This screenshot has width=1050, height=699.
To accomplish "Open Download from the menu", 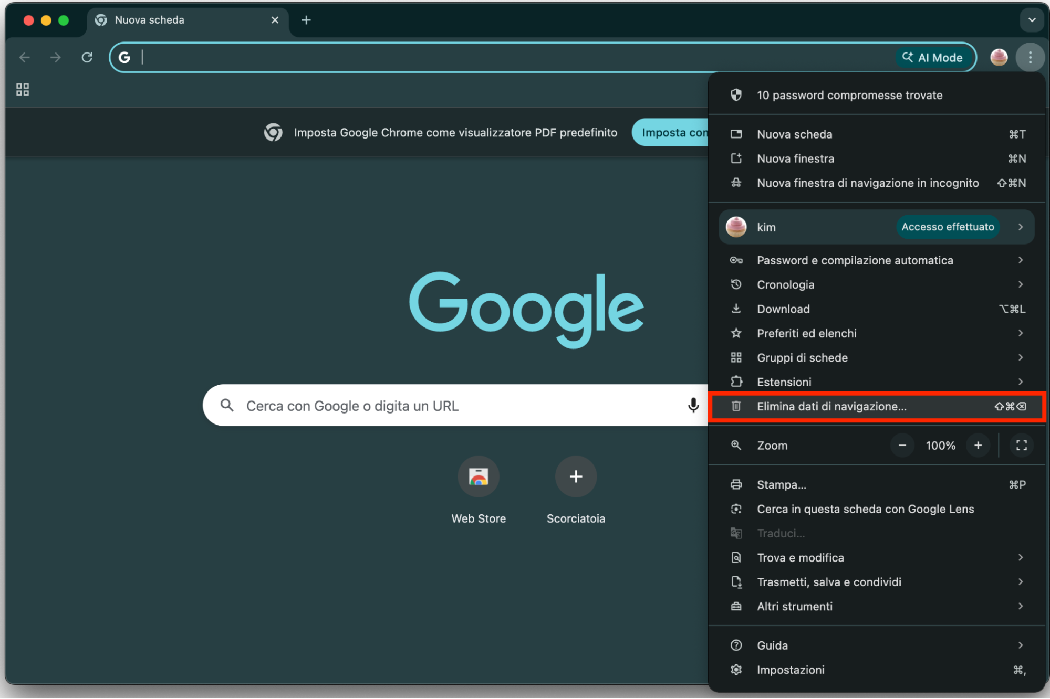I will coord(876,309).
